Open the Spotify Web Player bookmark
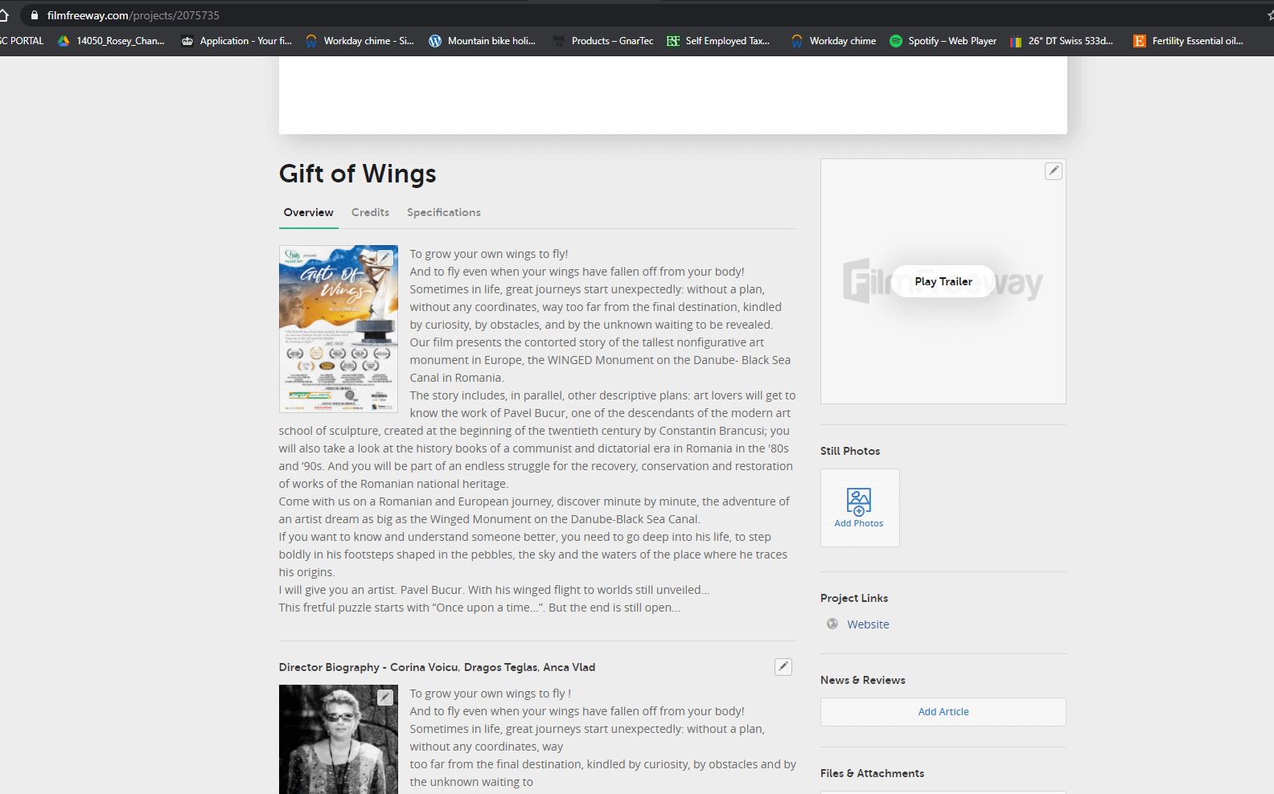 pos(943,41)
